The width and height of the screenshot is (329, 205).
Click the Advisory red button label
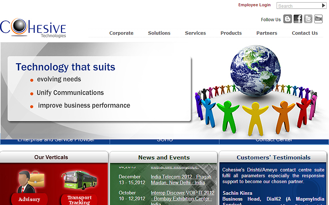tap(29, 200)
